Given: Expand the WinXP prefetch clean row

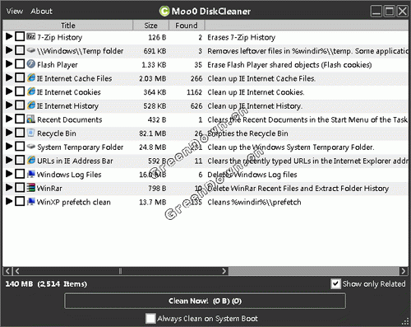Looking at the screenshot, I should click(x=9, y=201).
